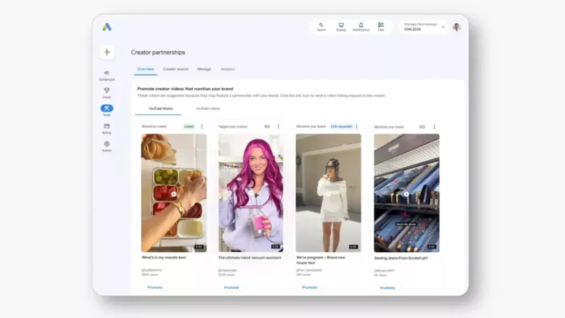The width and height of the screenshot is (565, 318).
Task: Promote the Sewing Jeans From Scratch video
Action: point(387,288)
